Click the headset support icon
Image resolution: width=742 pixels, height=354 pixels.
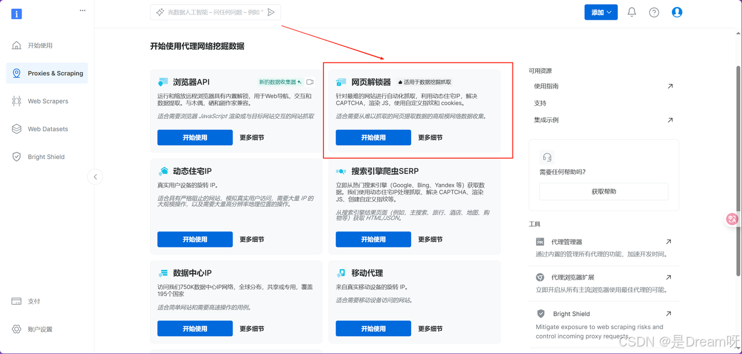click(x=547, y=157)
